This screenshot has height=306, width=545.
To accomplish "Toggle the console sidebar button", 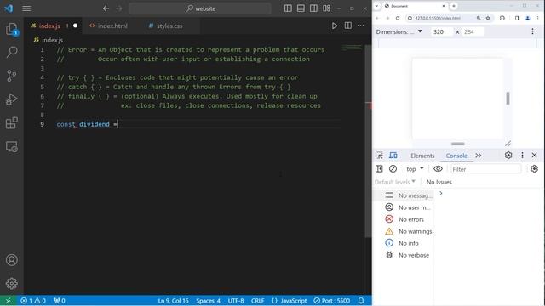I will [379, 169].
